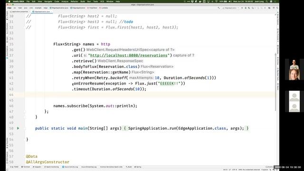Screen dimensions: 304x171
Task: Click the Run with Coverage icon
Action: click(249, 8)
